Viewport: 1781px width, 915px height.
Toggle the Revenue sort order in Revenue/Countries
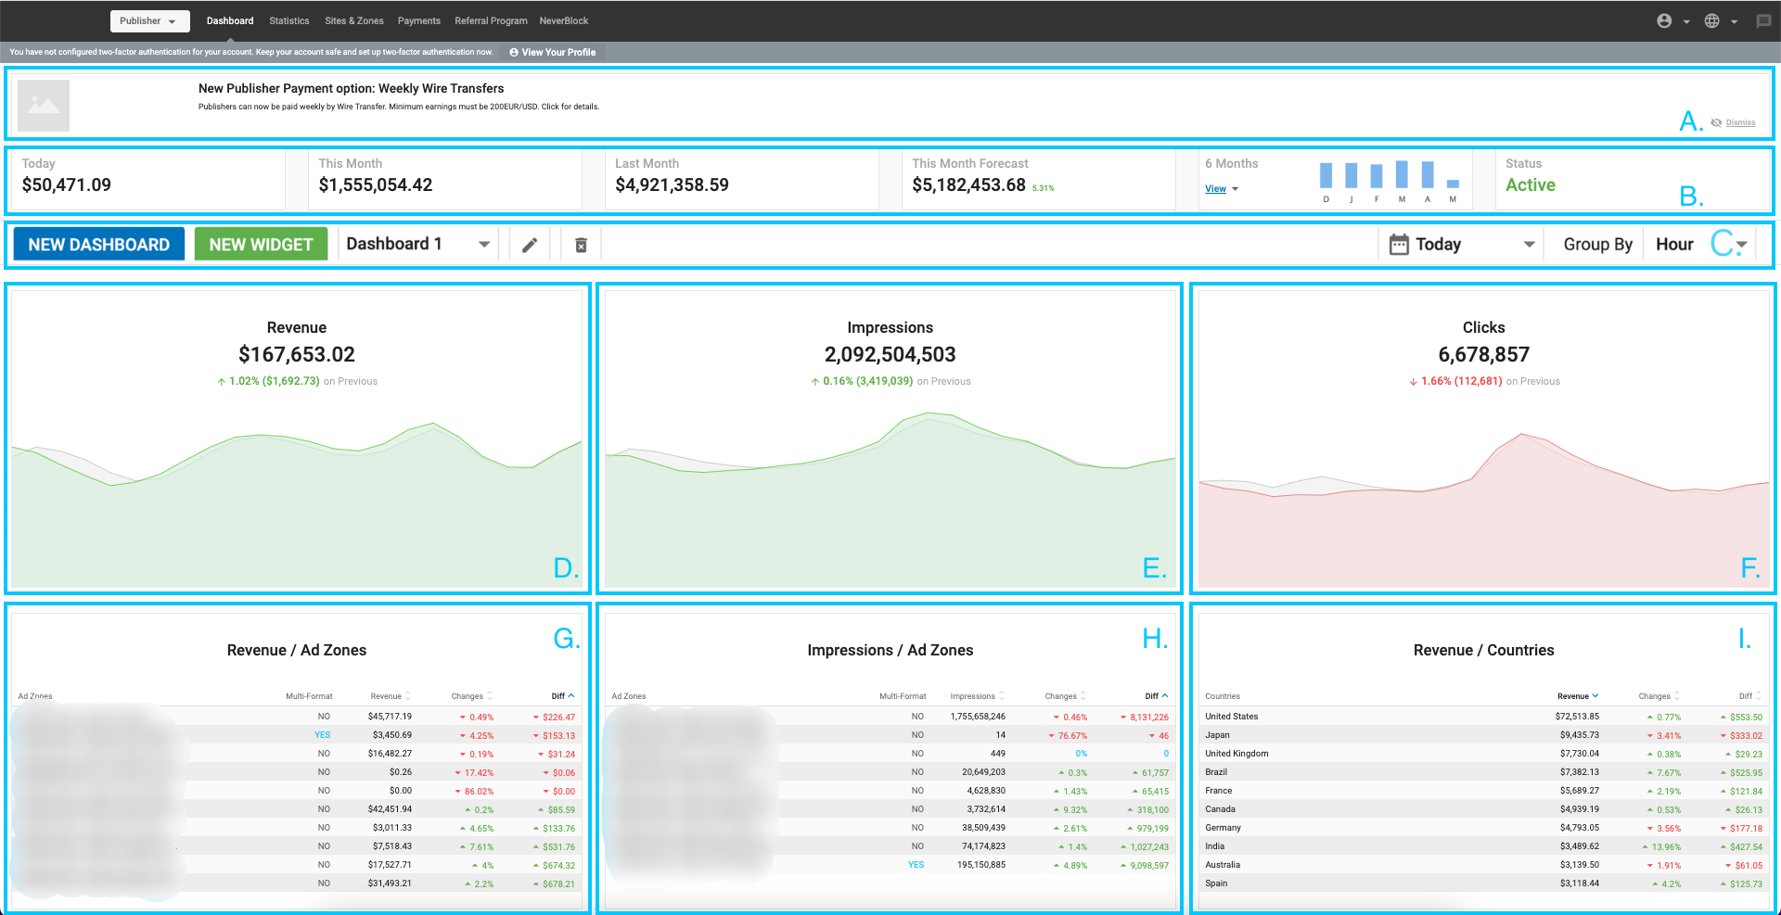click(1595, 695)
